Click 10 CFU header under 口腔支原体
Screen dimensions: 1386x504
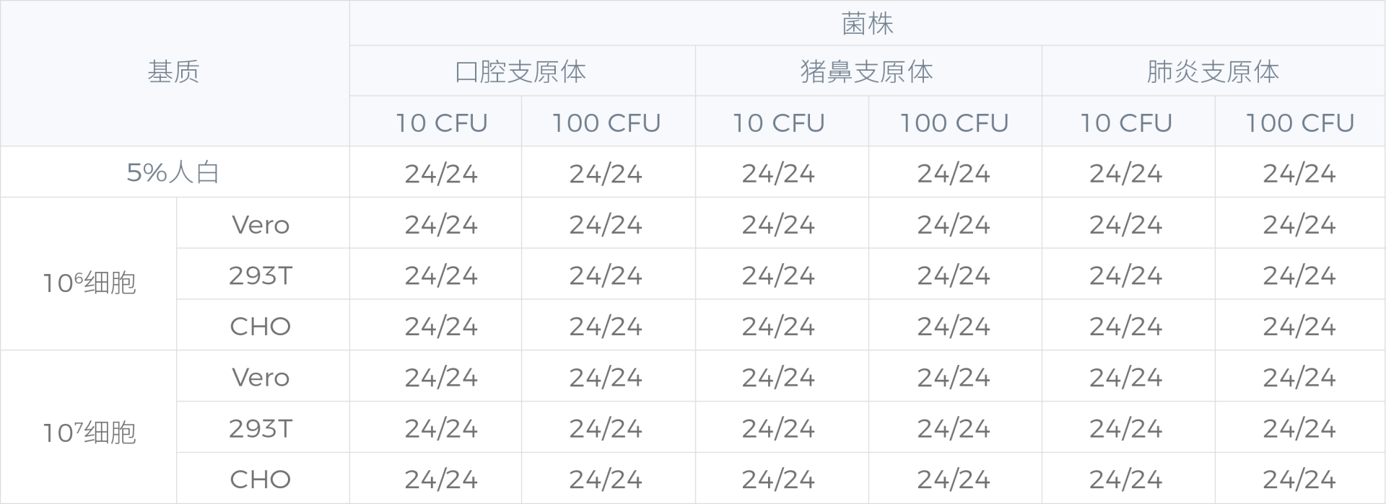[441, 123]
